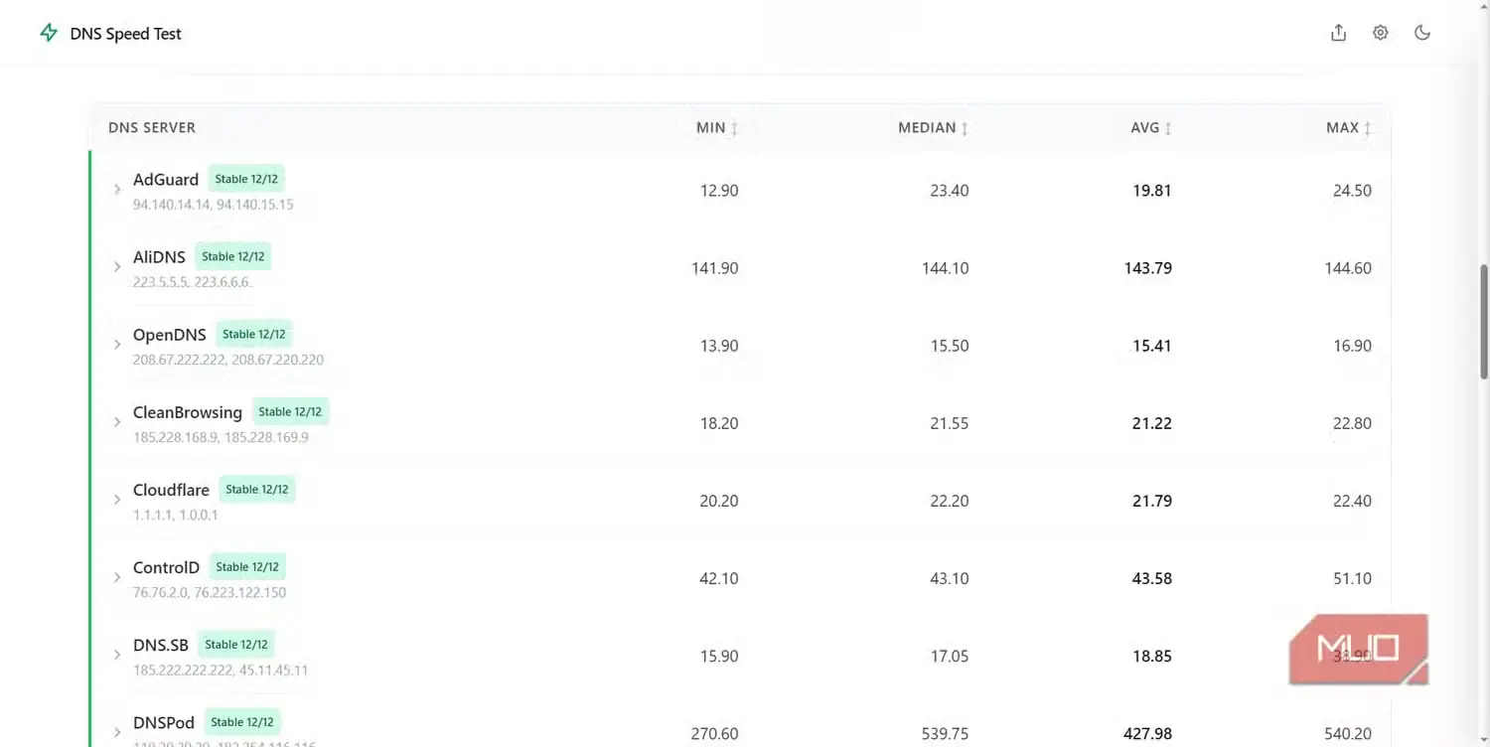
Task: Click the Stable 12/12 badge for ControlD
Action: (247, 566)
